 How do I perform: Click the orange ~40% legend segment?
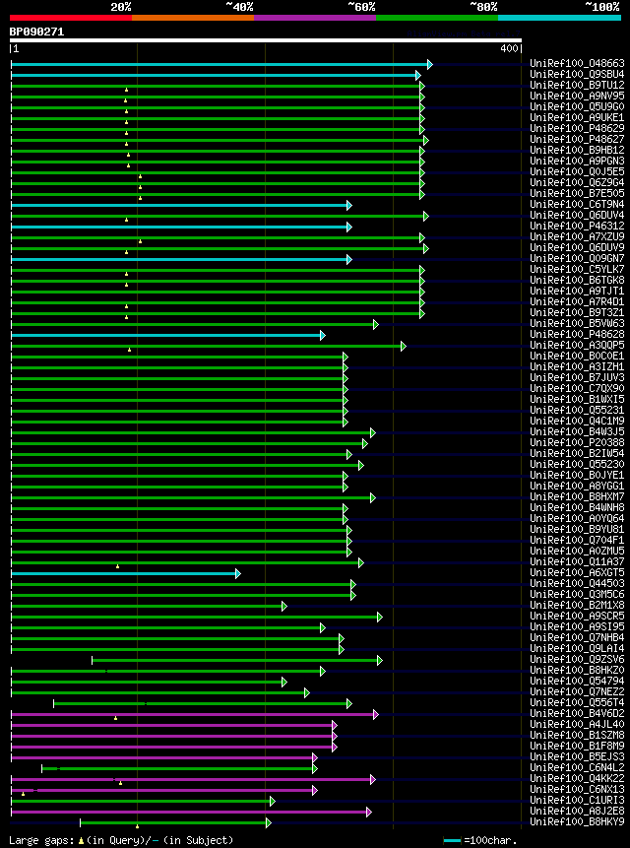tap(193, 18)
